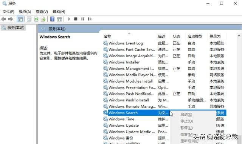Click the Windows Management Instrumentation gear icon
Image resolution: width=242 pixels, height=144 pixels.
(105, 69)
